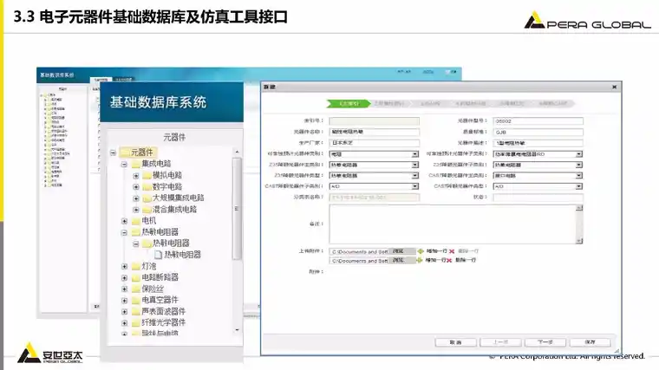This screenshot has height=370, width=659.
Task: Click the root 元器件 folder icon
Action: pos(124,153)
